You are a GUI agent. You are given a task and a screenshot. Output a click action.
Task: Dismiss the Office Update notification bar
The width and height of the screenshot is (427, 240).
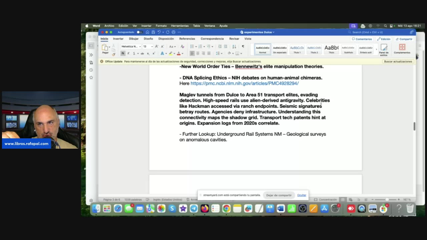click(101, 61)
